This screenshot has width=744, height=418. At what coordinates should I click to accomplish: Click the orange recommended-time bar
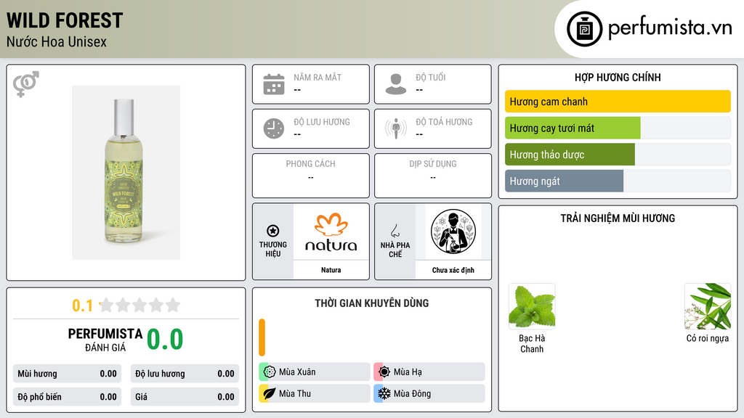click(262, 337)
